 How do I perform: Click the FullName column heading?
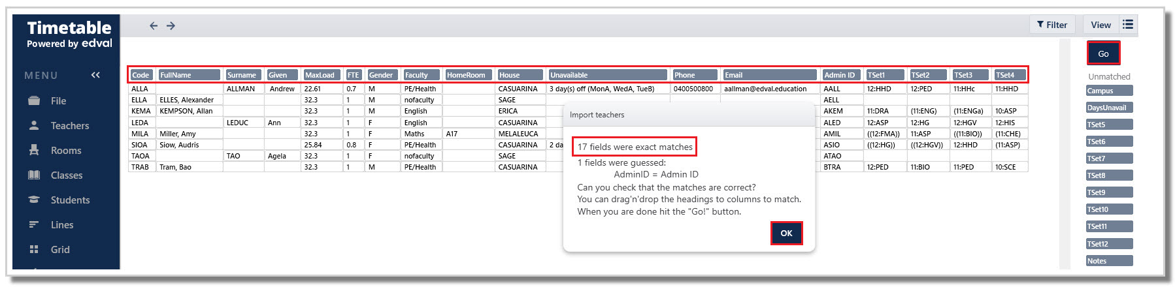point(189,75)
